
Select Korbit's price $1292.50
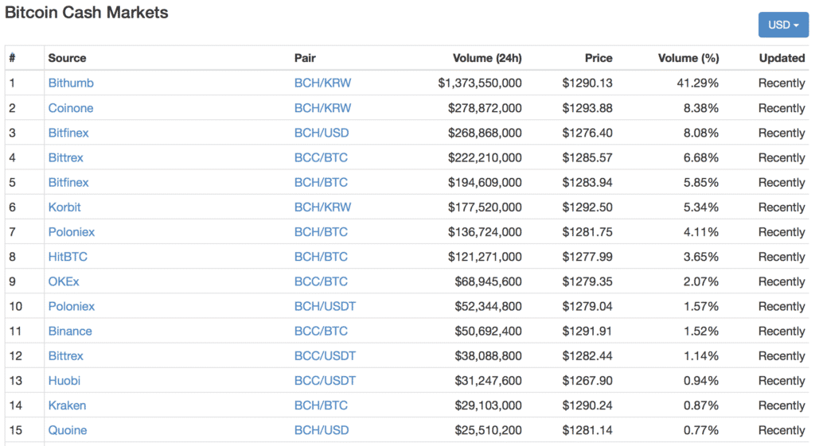click(x=587, y=207)
